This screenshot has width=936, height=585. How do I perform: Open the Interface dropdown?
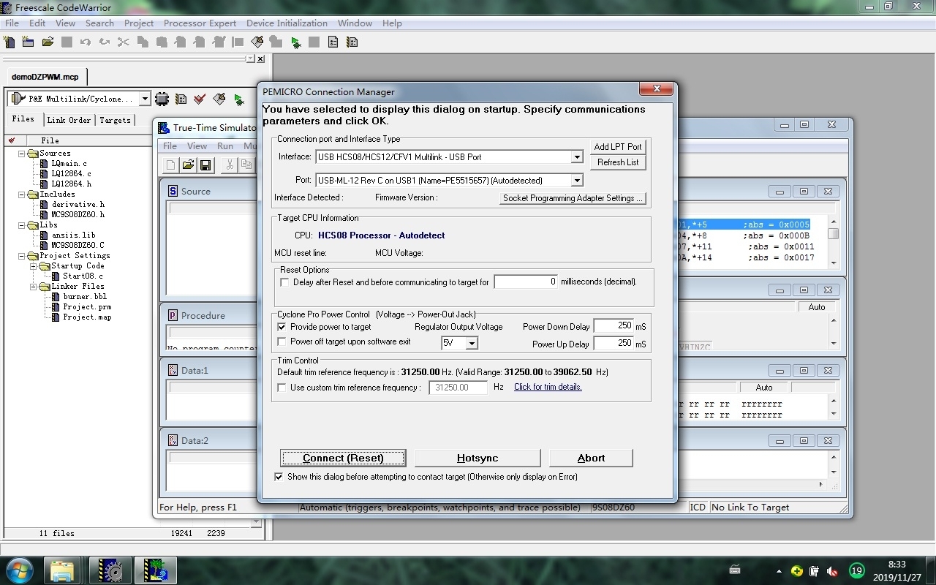pos(576,157)
